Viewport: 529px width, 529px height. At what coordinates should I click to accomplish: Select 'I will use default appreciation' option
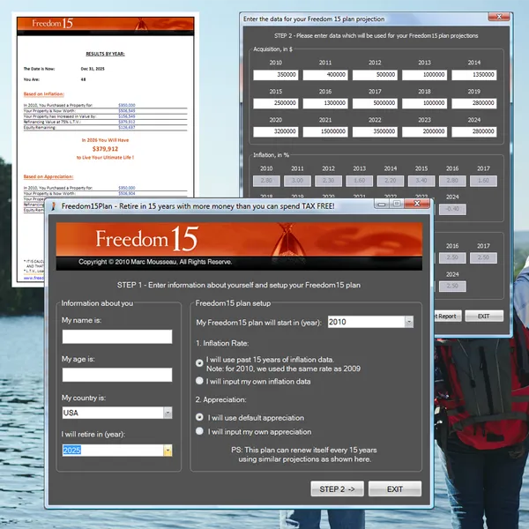tap(199, 417)
